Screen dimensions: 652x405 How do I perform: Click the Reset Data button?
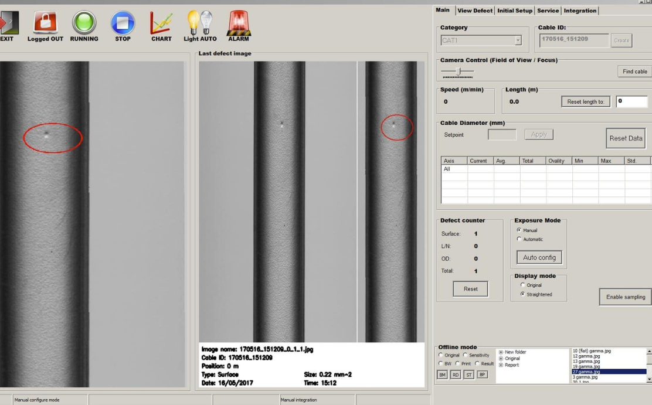(x=626, y=138)
